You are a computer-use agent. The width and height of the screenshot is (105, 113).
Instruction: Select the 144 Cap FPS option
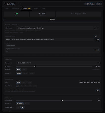click(35, 86)
